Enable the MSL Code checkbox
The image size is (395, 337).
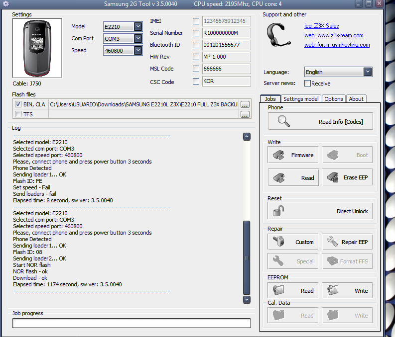pos(196,69)
